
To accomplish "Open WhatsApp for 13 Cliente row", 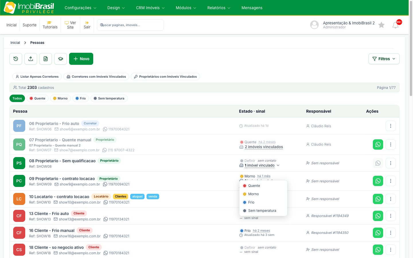I will tap(378, 216).
